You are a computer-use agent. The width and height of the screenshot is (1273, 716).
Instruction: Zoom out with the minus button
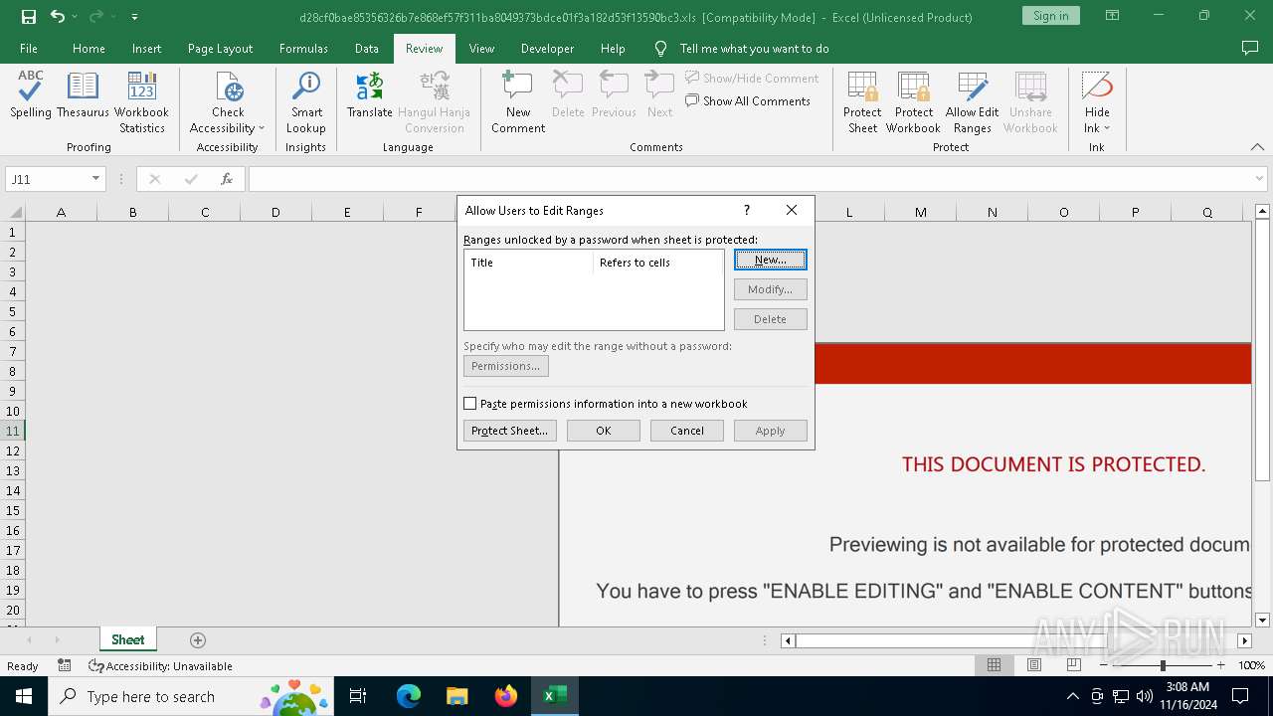point(1104,665)
